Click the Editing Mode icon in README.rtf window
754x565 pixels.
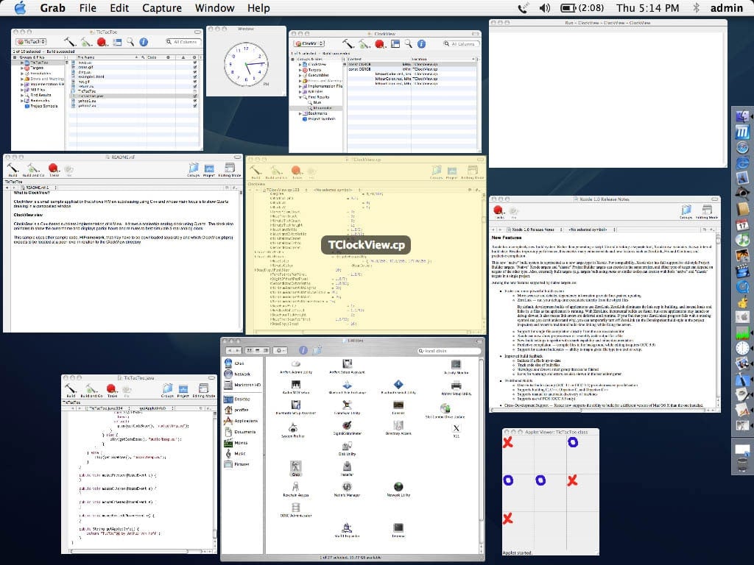230,168
